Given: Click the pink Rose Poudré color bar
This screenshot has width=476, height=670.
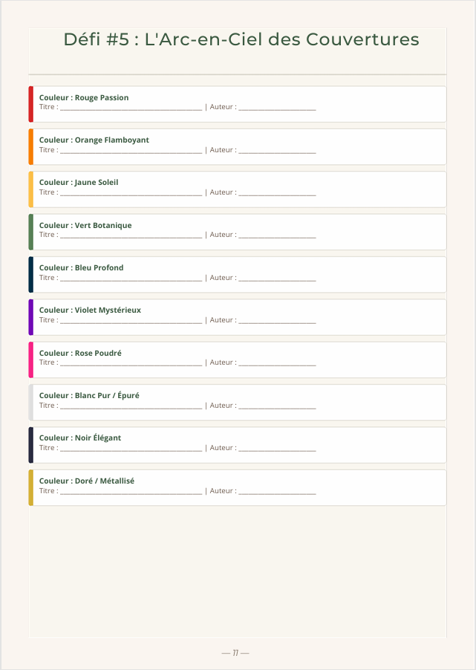Looking at the screenshot, I should (30, 360).
